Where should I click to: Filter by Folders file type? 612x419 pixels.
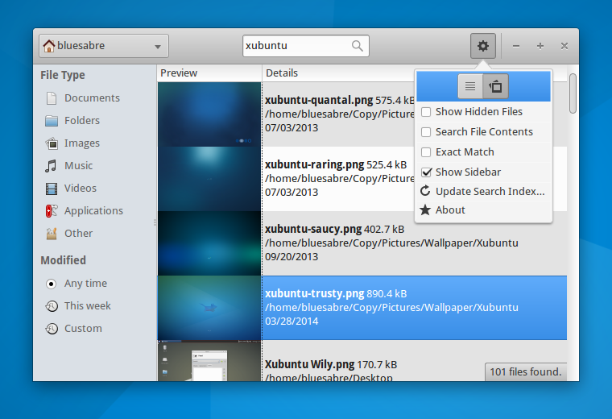coord(72,121)
